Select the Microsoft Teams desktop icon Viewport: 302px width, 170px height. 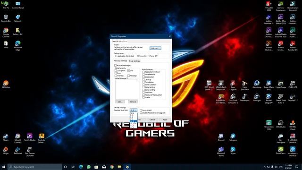pos(221,152)
